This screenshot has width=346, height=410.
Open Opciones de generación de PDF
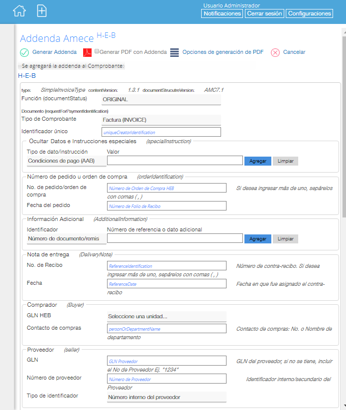click(x=223, y=52)
